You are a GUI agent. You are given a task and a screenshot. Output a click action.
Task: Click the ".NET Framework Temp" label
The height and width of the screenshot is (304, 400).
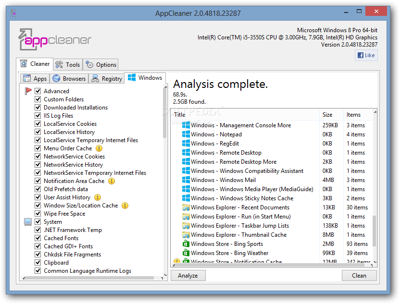(73, 230)
